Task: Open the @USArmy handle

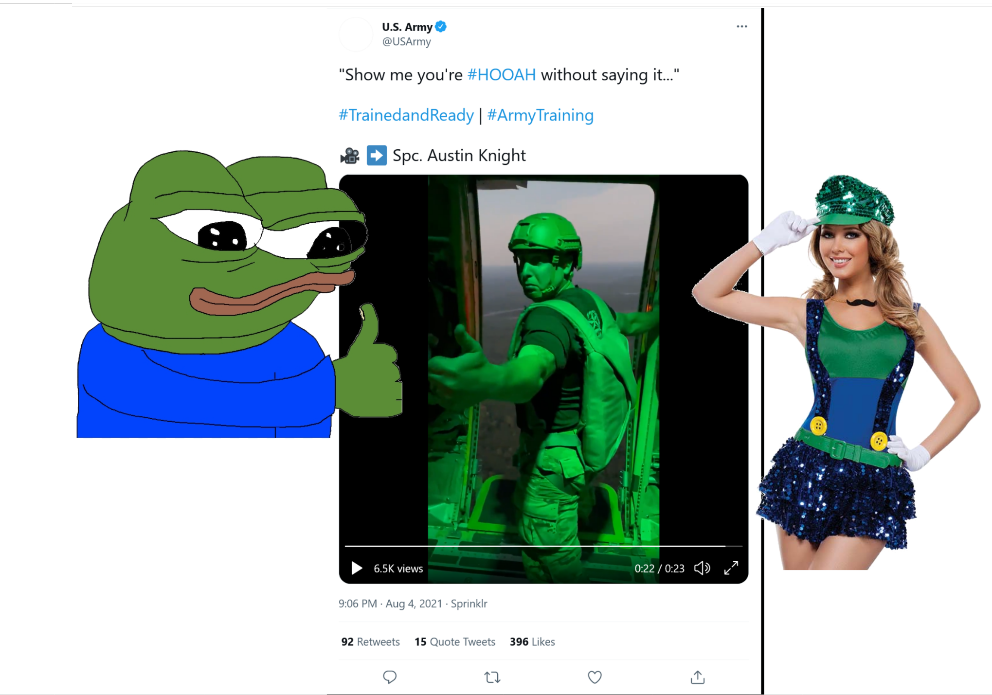Action: [407, 42]
